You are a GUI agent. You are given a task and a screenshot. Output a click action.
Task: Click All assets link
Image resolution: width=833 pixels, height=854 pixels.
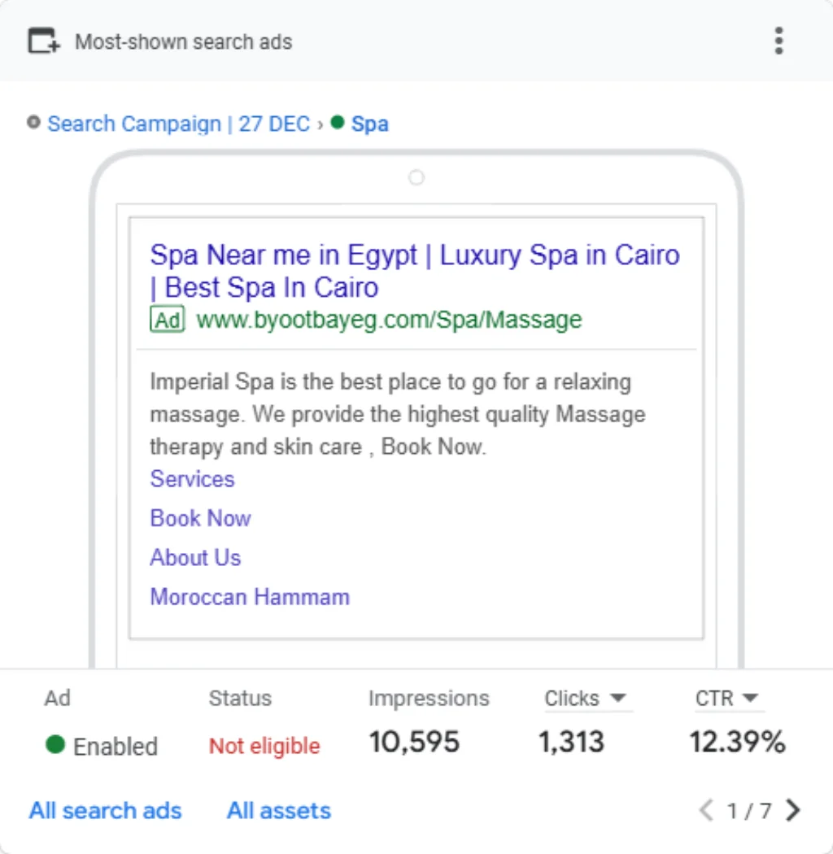pos(279,810)
